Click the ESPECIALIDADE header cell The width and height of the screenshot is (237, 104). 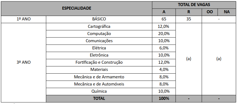77,9
